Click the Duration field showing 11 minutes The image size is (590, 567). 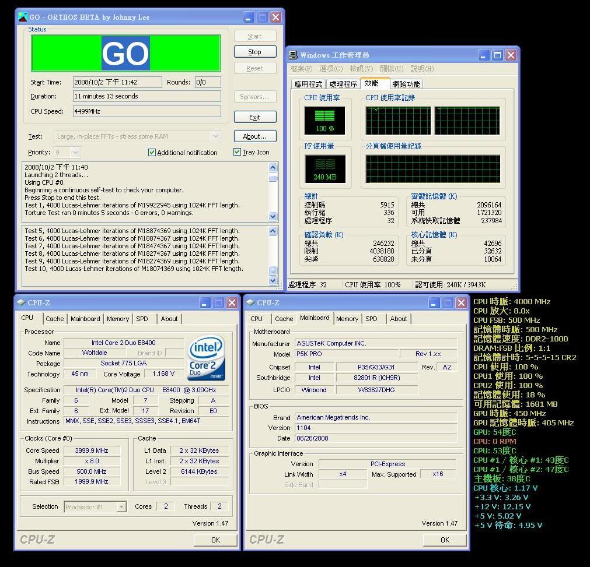pyautogui.click(x=146, y=96)
